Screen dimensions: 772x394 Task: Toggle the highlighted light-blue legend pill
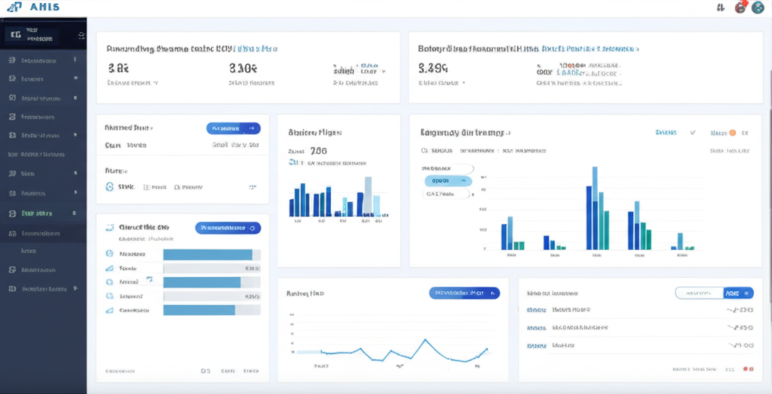(x=448, y=181)
